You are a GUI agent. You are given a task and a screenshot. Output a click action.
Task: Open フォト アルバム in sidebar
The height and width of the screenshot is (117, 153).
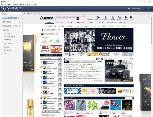tap(8, 50)
